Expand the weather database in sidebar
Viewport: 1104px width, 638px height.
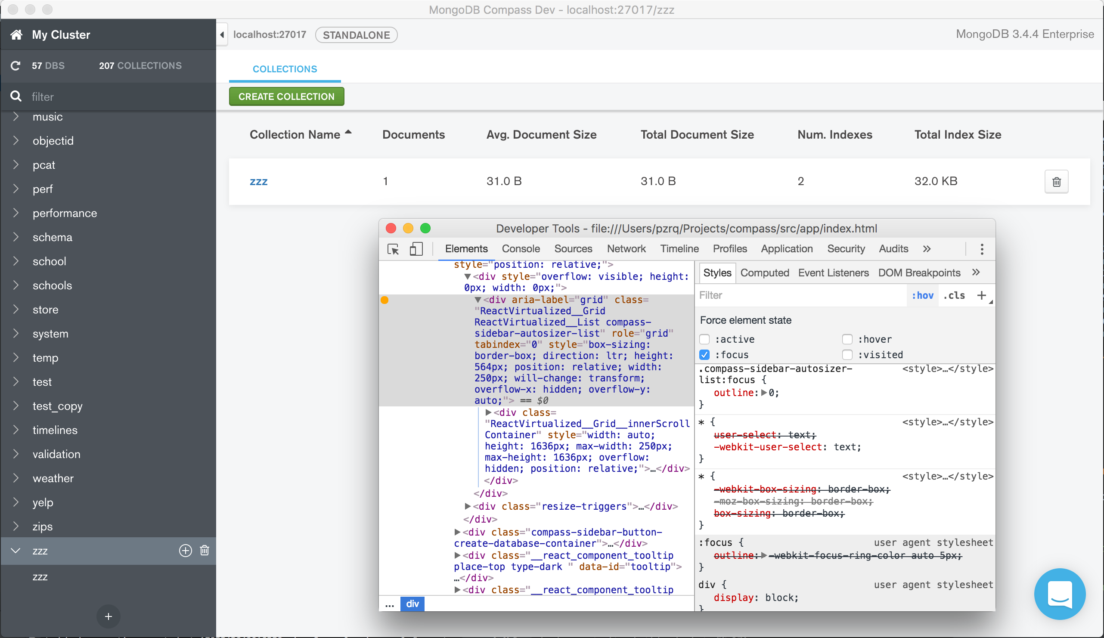(16, 478)
